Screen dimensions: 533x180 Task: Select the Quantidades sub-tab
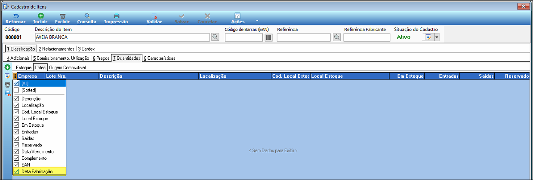coord(127,58)
